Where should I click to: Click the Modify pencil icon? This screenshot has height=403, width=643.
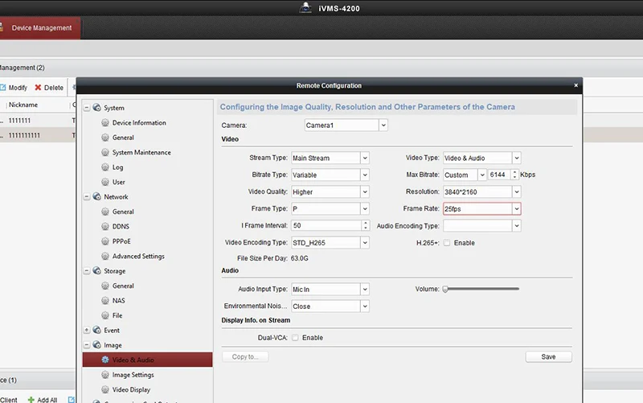pyautogui.click(x=3, y=88)
